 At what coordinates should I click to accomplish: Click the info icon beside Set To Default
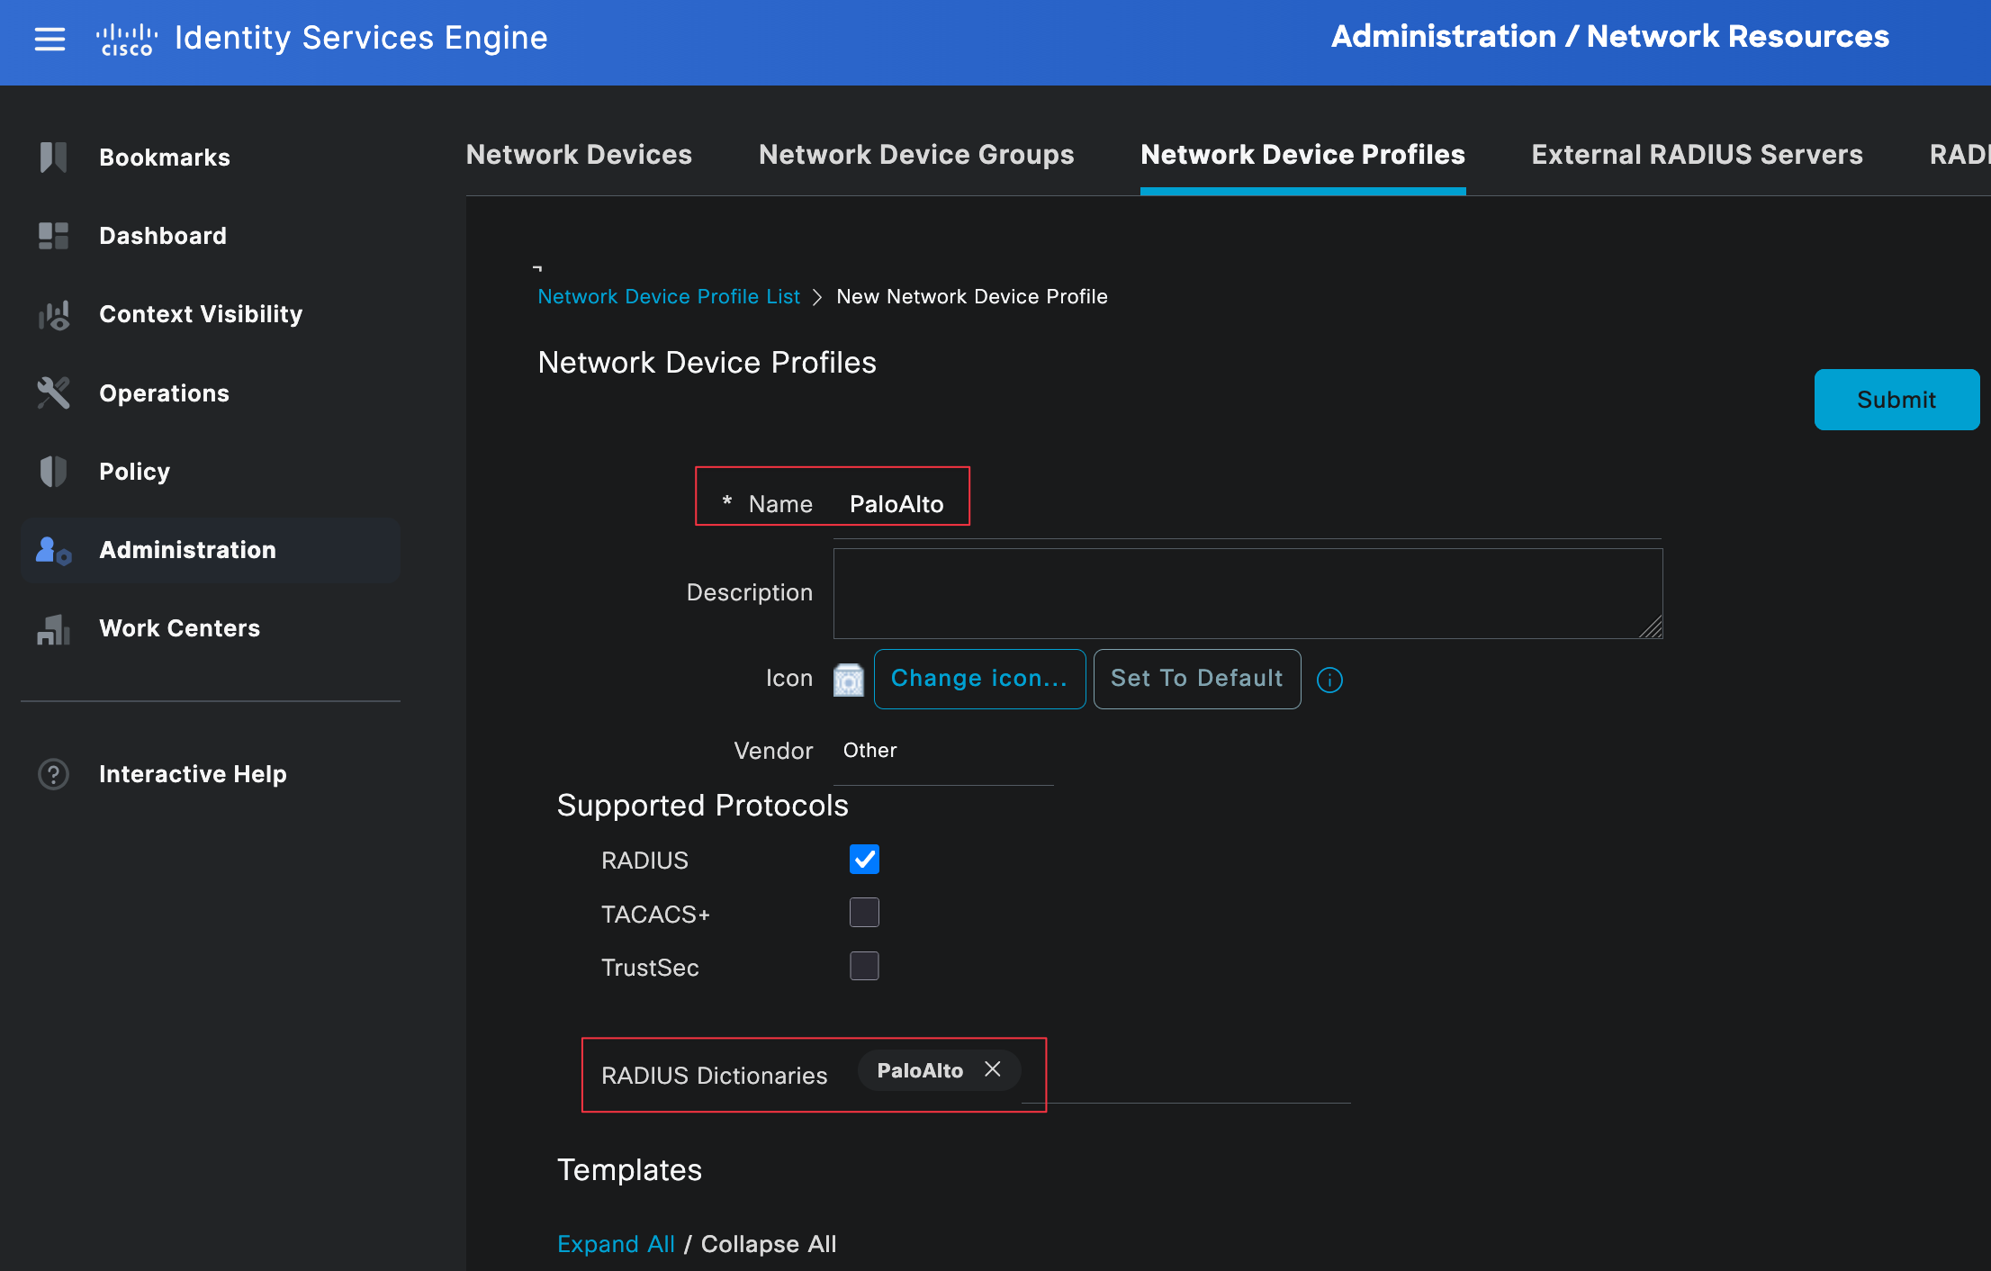[1329, 680]
